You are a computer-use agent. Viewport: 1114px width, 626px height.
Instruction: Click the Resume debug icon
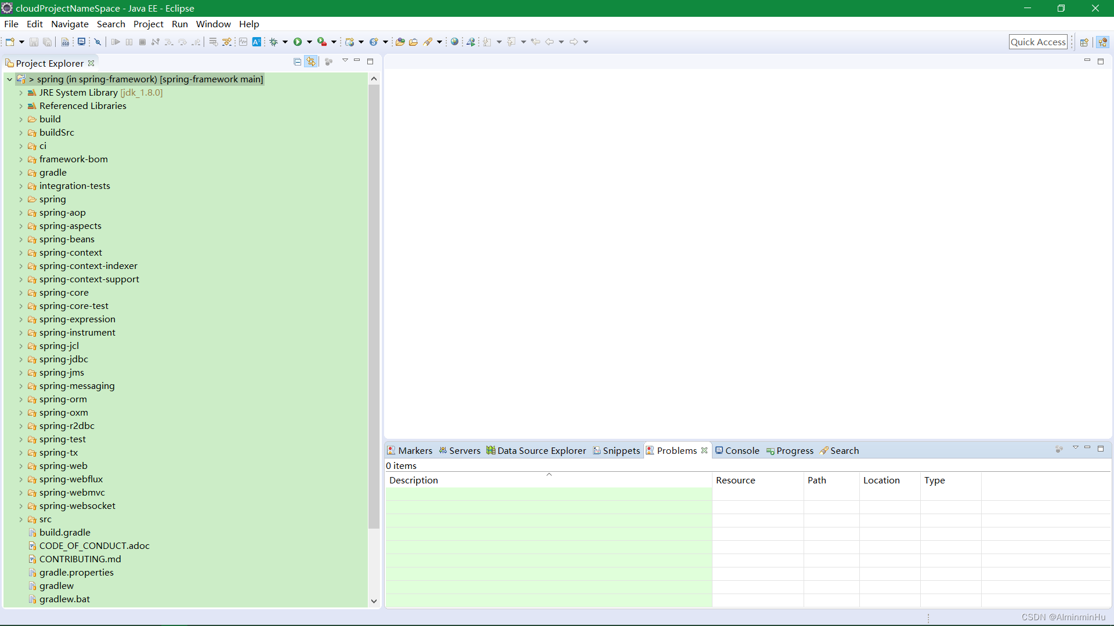pos(115,42)
